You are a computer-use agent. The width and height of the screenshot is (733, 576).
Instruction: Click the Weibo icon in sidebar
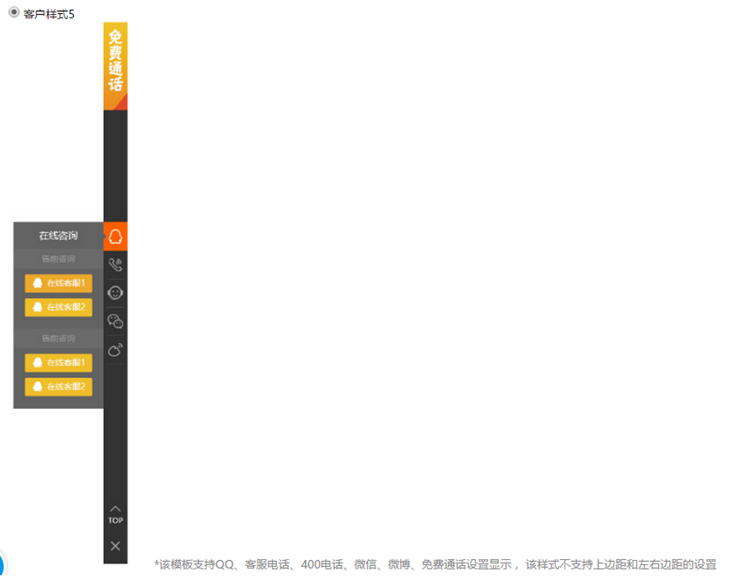point(115,350)
